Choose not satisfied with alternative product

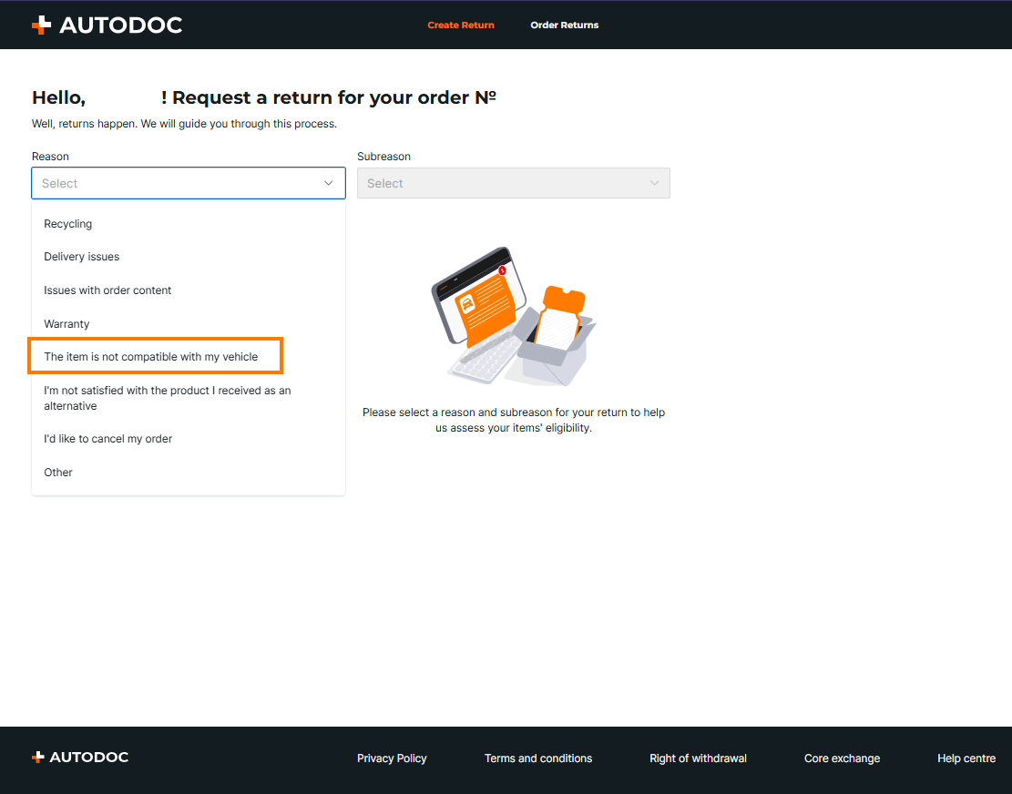168,398
